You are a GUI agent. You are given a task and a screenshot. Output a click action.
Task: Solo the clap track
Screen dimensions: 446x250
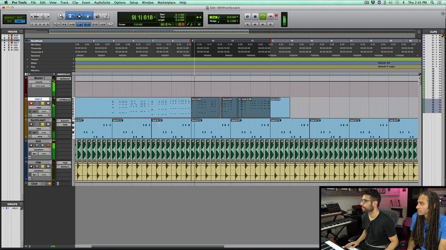[43, 166]
